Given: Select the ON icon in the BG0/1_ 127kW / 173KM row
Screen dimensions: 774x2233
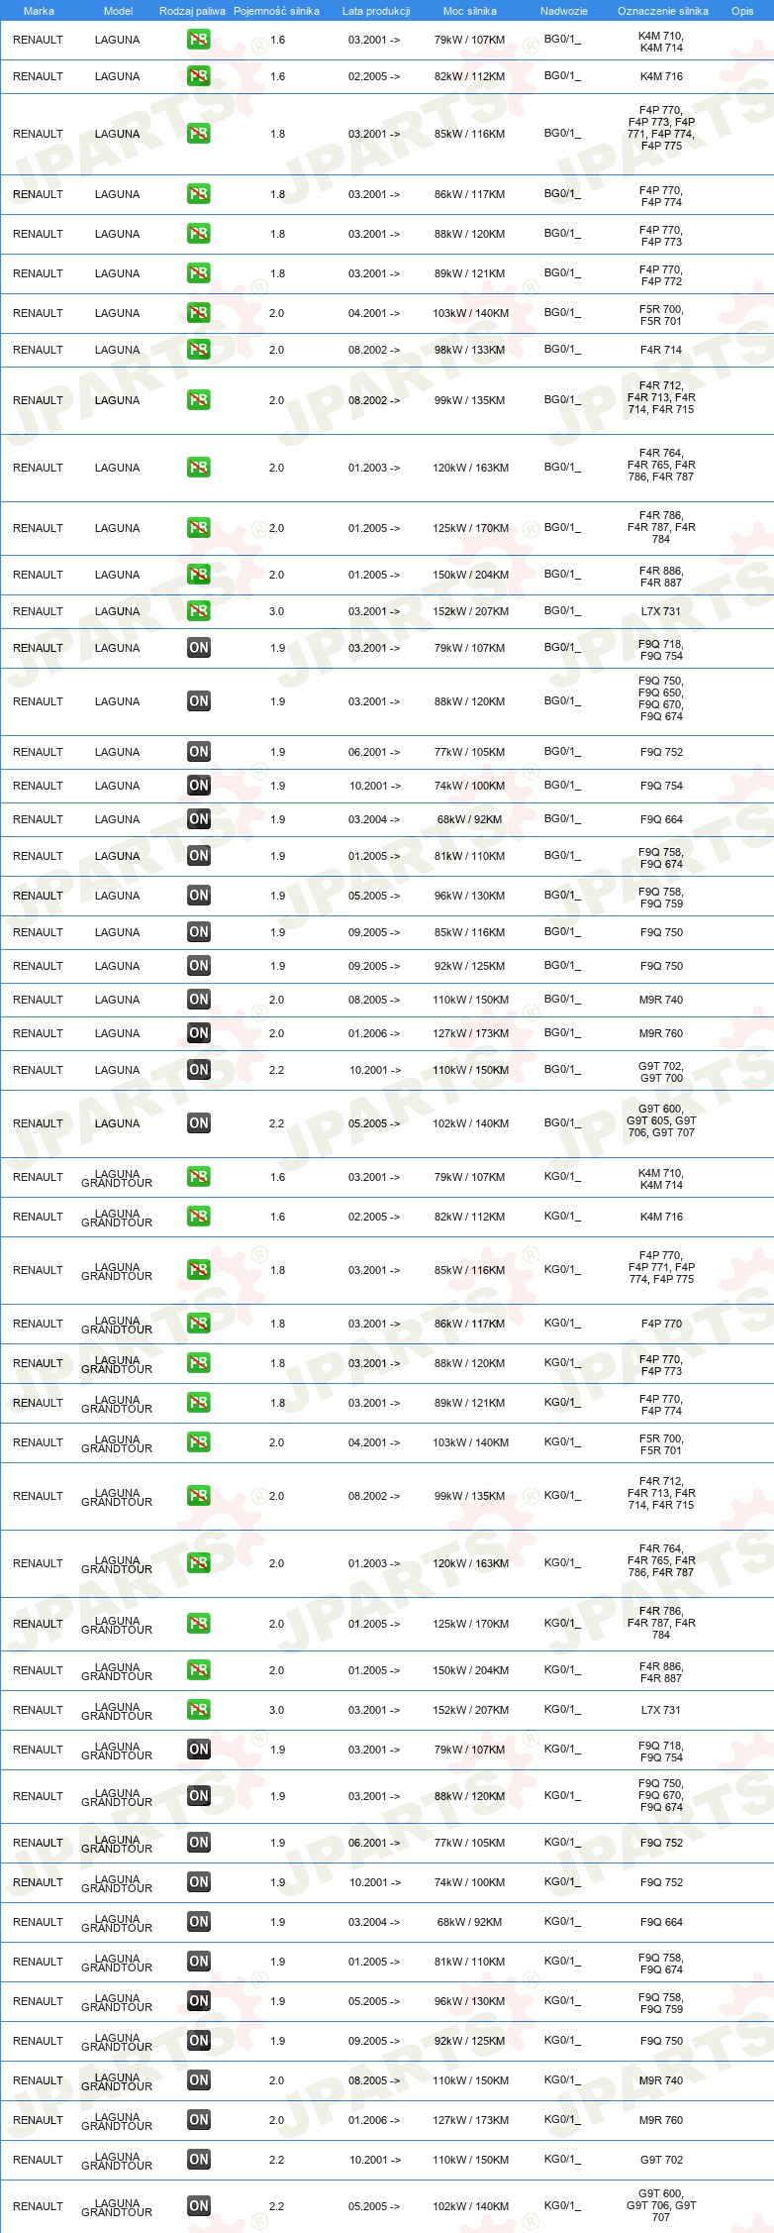Looking at the screenshot, I should [x=198, y=1033].
